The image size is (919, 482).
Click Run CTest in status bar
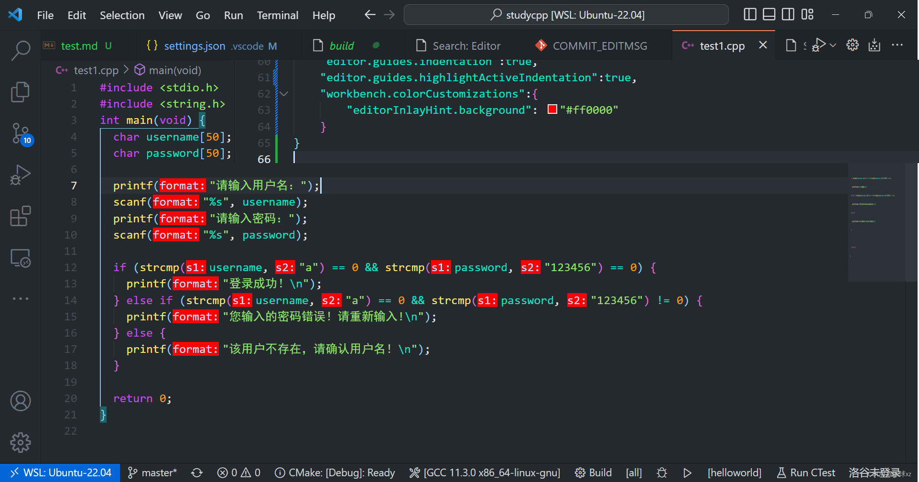tap(806, 473)
